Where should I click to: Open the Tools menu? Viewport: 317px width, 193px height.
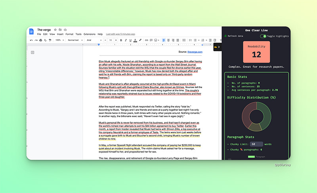coord(78,34)
